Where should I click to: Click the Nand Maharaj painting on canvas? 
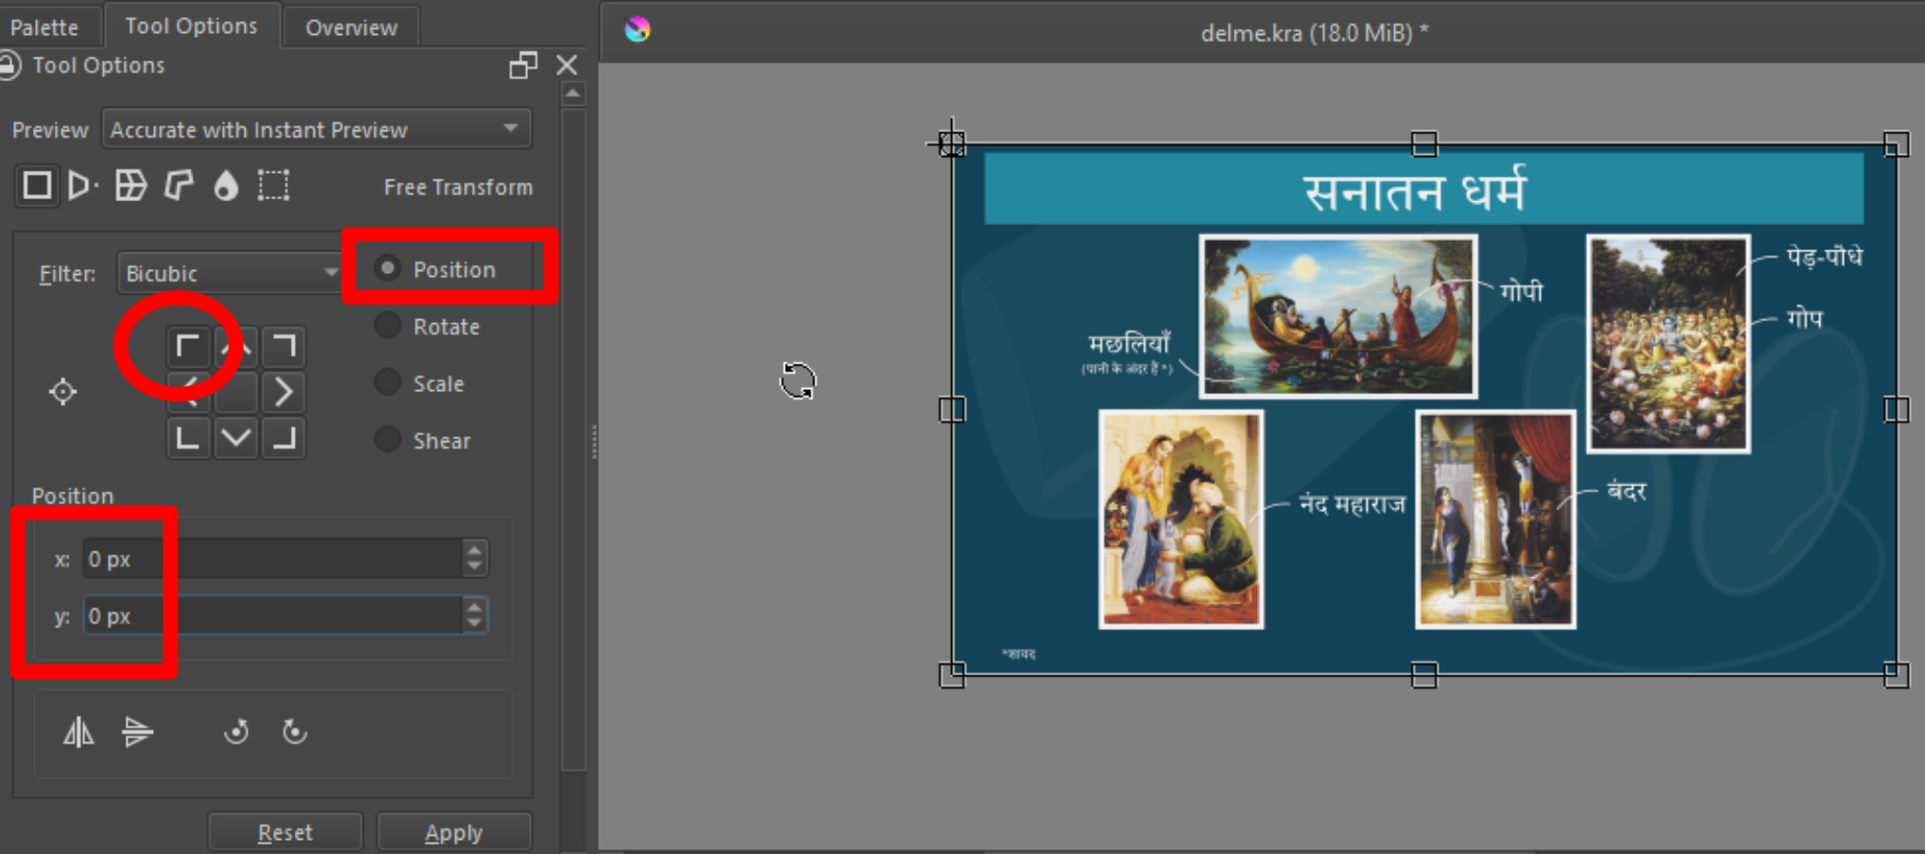tap(1181, 519)
